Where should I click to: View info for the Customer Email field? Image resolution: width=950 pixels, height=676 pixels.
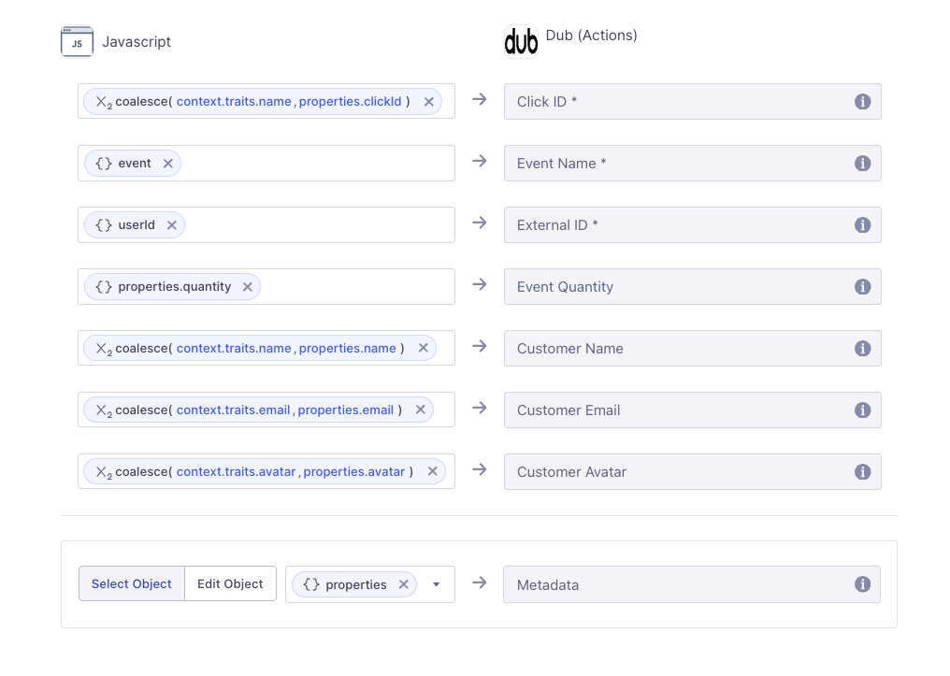tap(862, 410)
